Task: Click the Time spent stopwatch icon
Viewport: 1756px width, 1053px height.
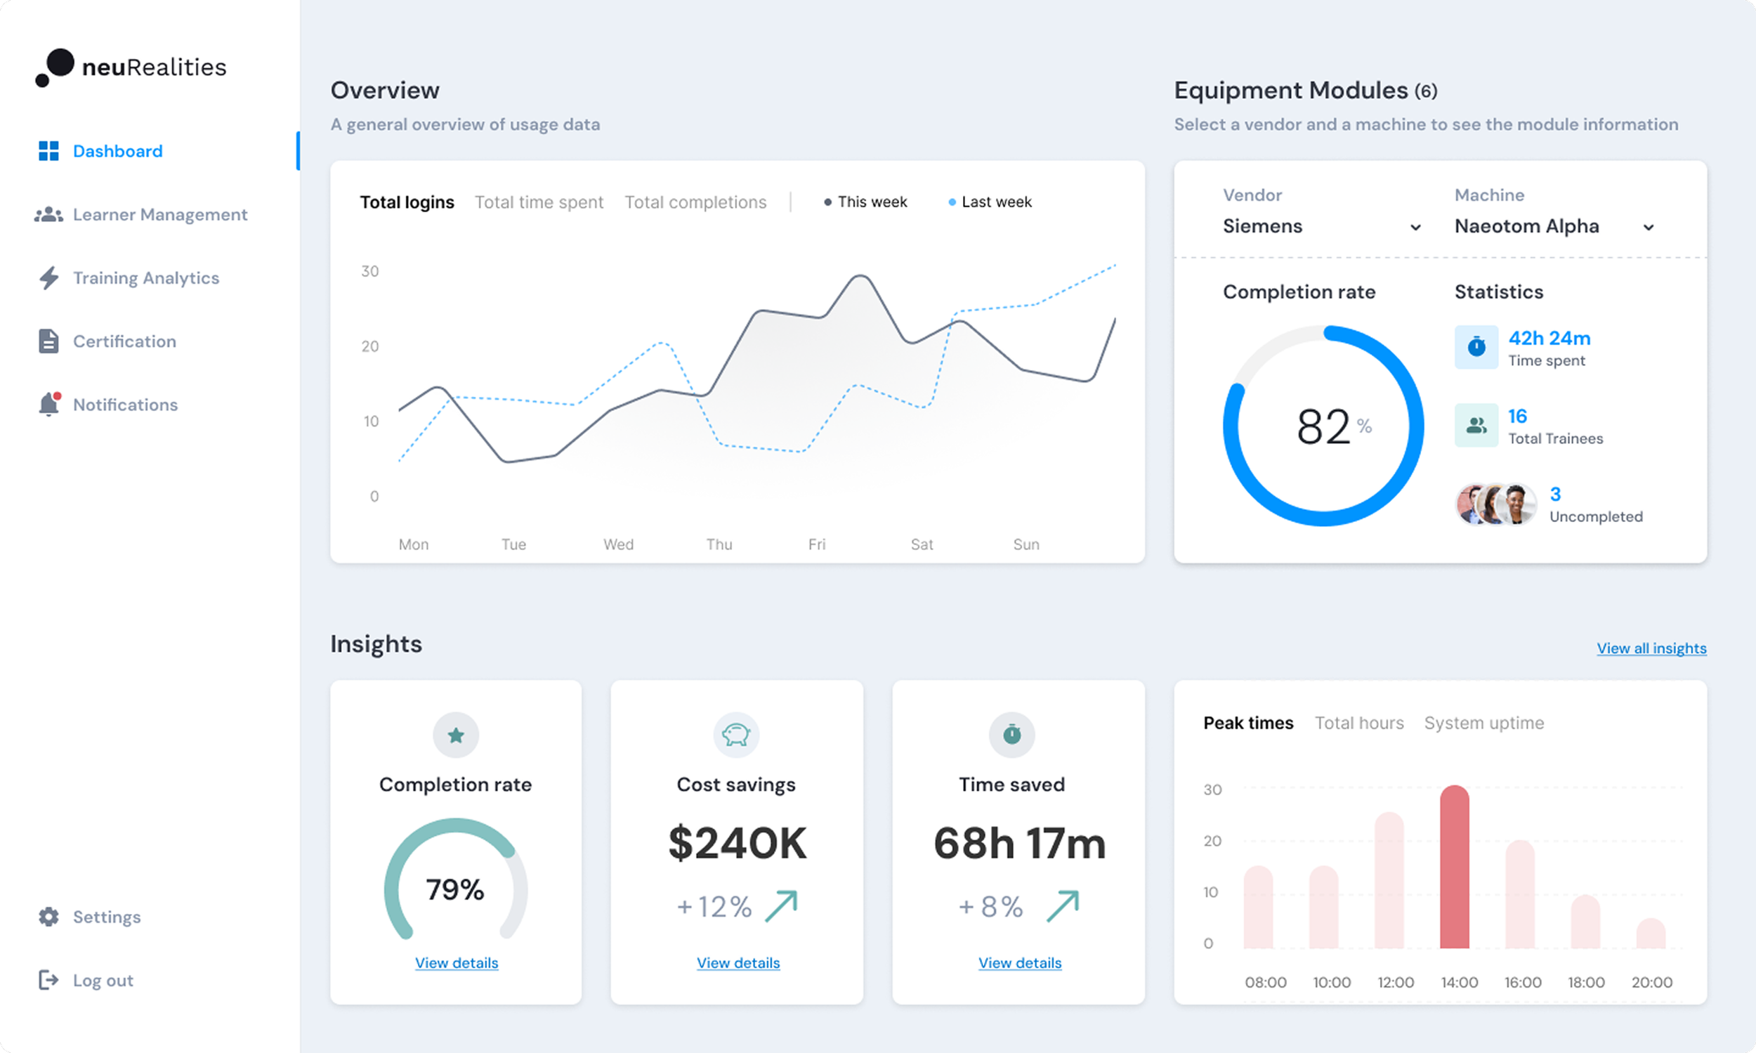Action: [x=1476, y=347]
